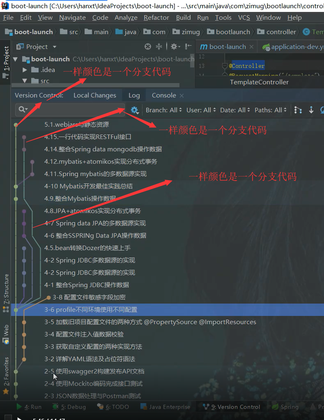The image size is (324, 420).
Task: Open the 6: TODO tool window
Action: pos(113,407)
